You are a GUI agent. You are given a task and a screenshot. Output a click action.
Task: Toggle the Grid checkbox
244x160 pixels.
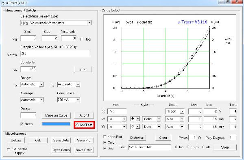(105, 148)
